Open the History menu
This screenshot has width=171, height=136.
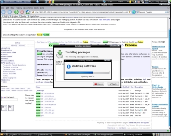(19, 8)
